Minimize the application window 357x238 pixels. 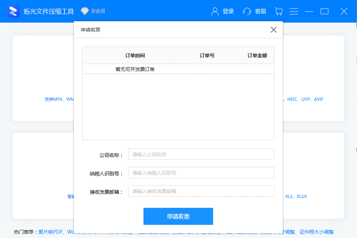[309, 11]
